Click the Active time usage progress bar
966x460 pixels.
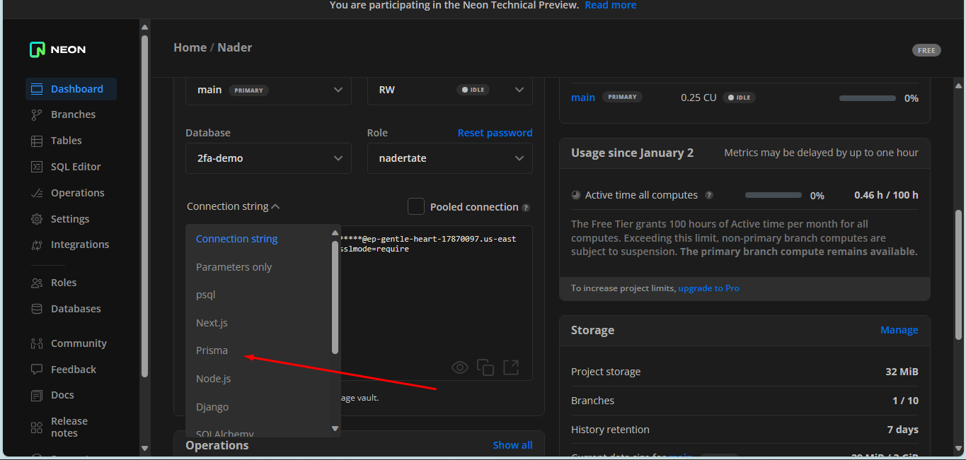(774, 195)
